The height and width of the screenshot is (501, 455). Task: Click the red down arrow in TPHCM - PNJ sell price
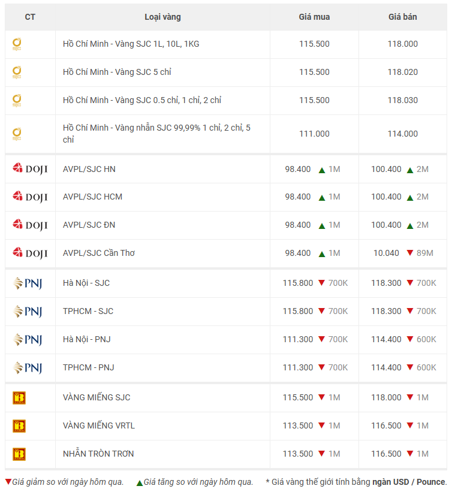pos(410,367)
